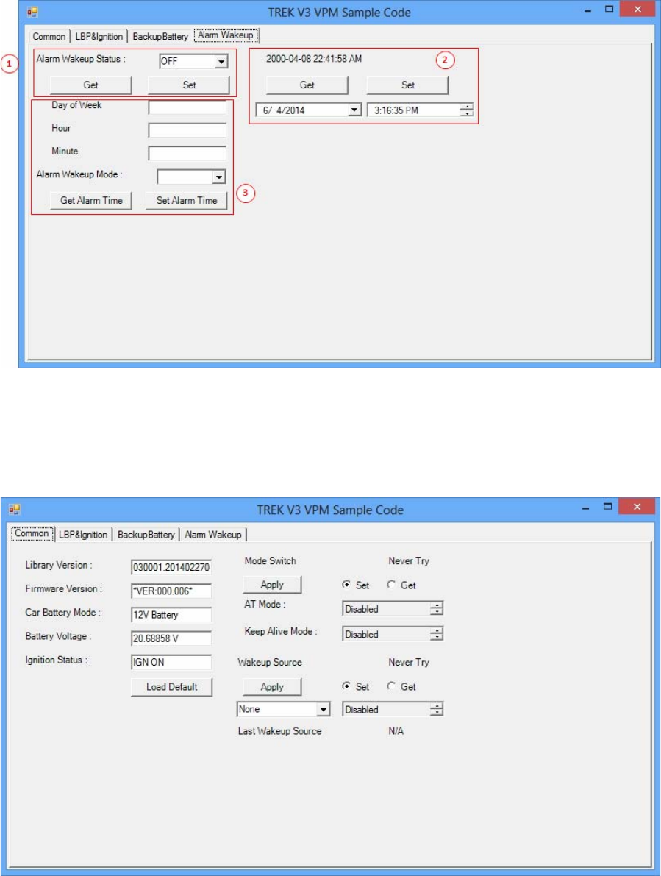661x876 pixels.
Task: Select Set radio button for Wakeup Source
Action: (356, 687)
